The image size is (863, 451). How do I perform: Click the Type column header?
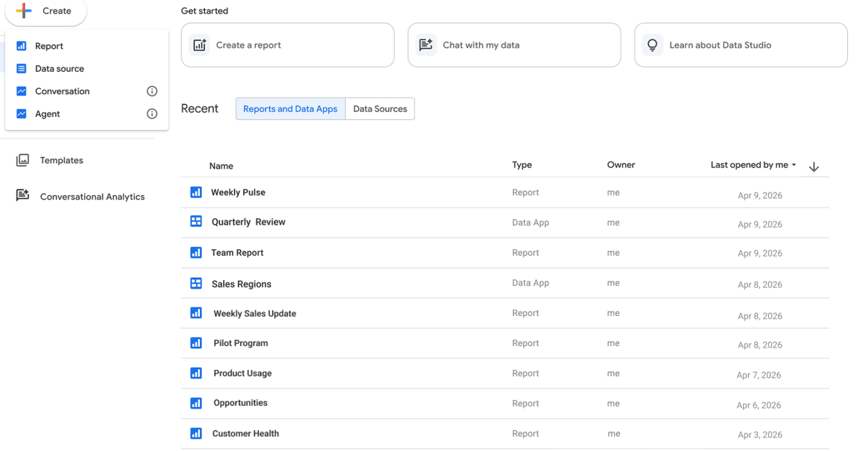tap(522, 164)
